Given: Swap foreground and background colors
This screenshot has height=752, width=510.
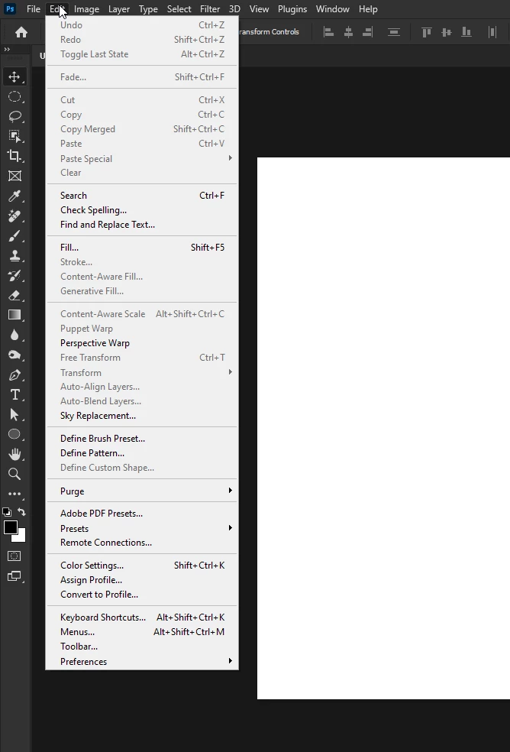Looking at the screenshot, I should click(x=21, y=512).
